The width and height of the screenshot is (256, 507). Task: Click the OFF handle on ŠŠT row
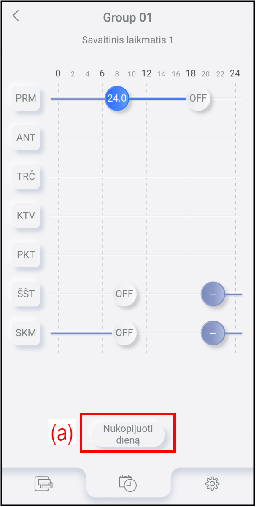[124, 294]
